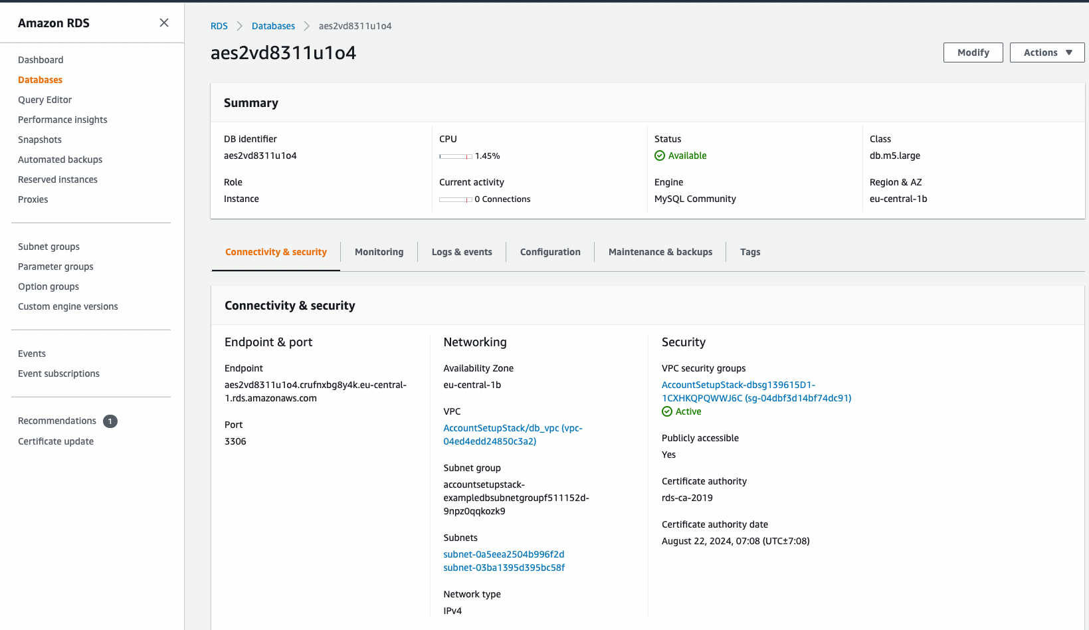Open Dashboard in sidebar

point(41,60)
